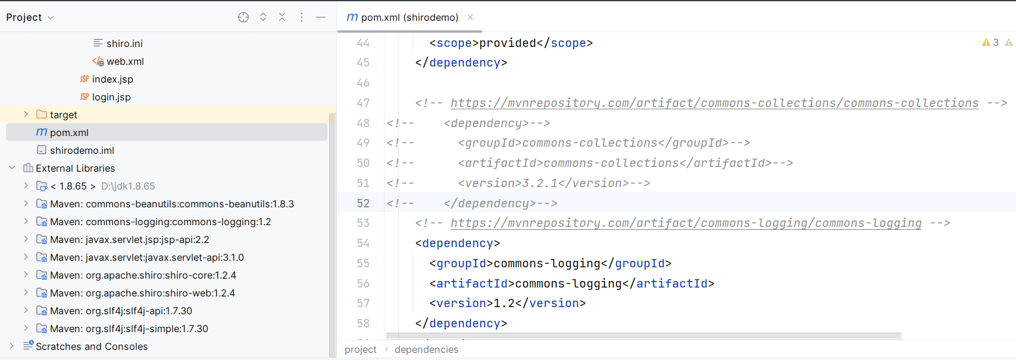Collapse the External Libraries node
Screen dimensions: 1016x360
[12, 168]
